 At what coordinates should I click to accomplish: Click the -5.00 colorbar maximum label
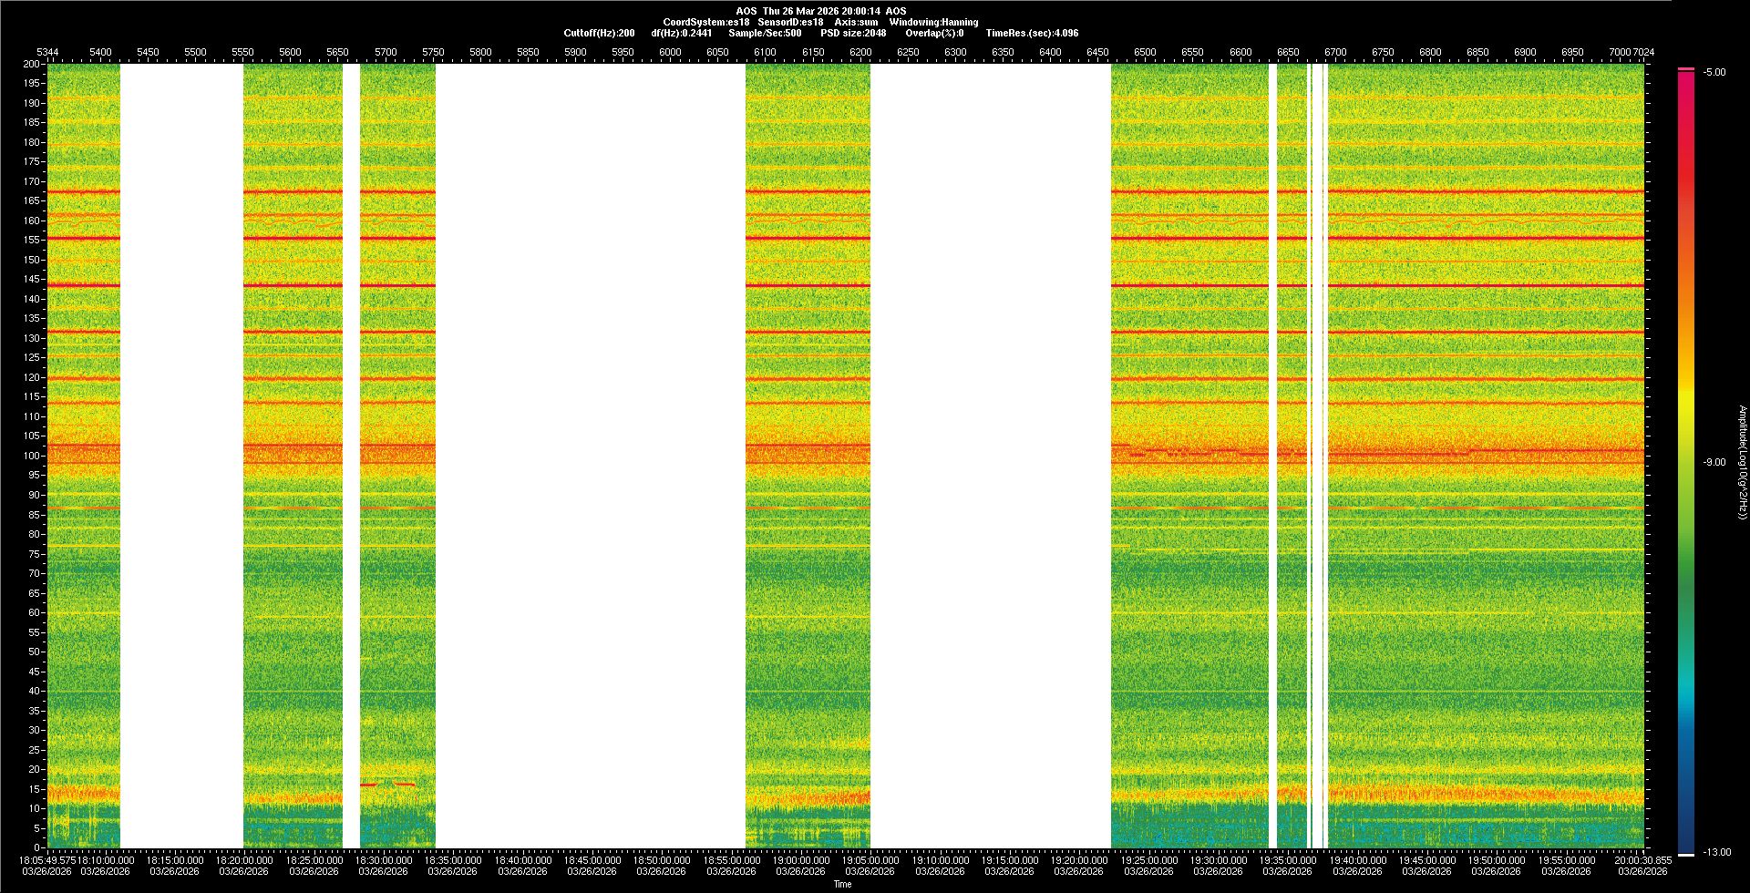coord(1714,72)
